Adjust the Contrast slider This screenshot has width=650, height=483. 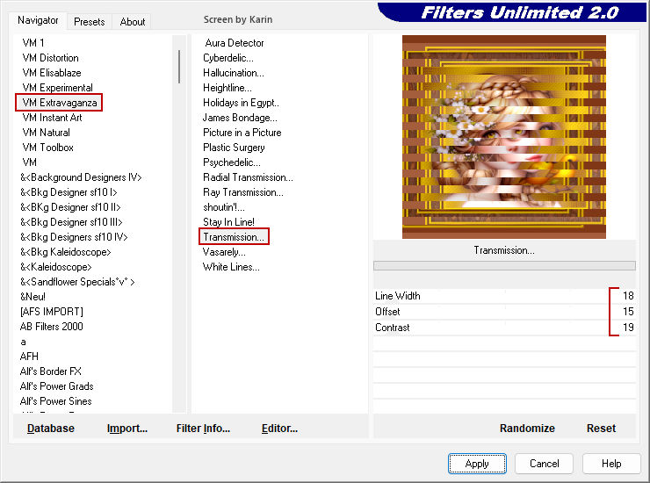click(492, 328)
